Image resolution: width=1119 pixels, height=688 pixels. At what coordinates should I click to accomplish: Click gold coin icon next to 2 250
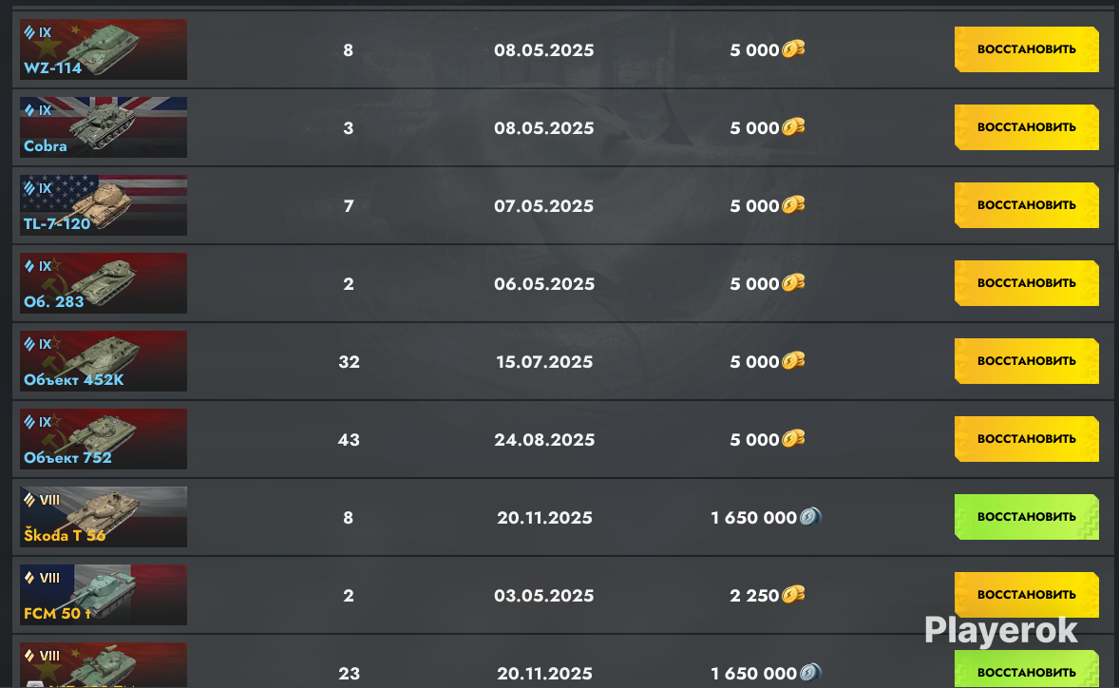793,594
